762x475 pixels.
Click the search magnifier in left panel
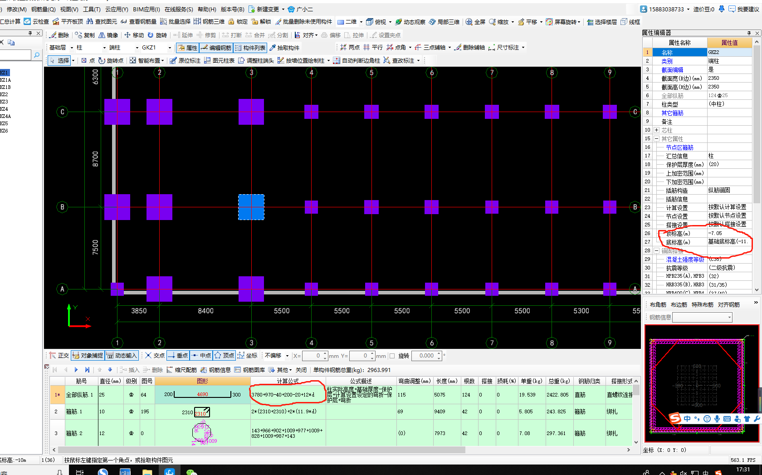[37, 55]
